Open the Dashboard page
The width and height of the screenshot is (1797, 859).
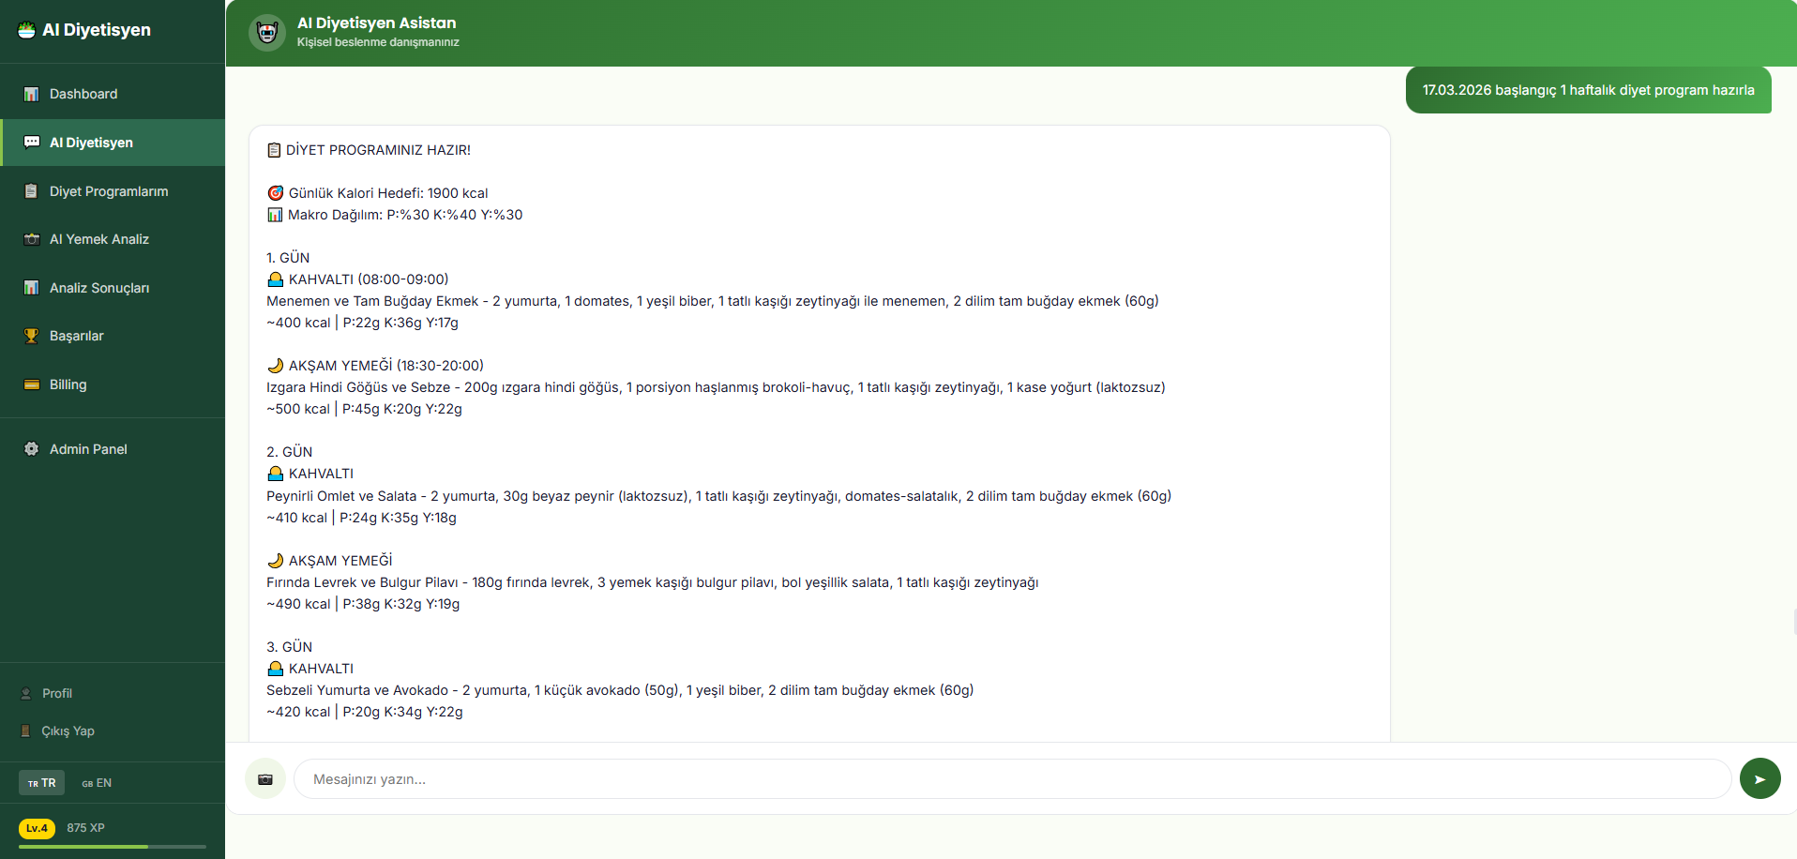tap(113, 94)
